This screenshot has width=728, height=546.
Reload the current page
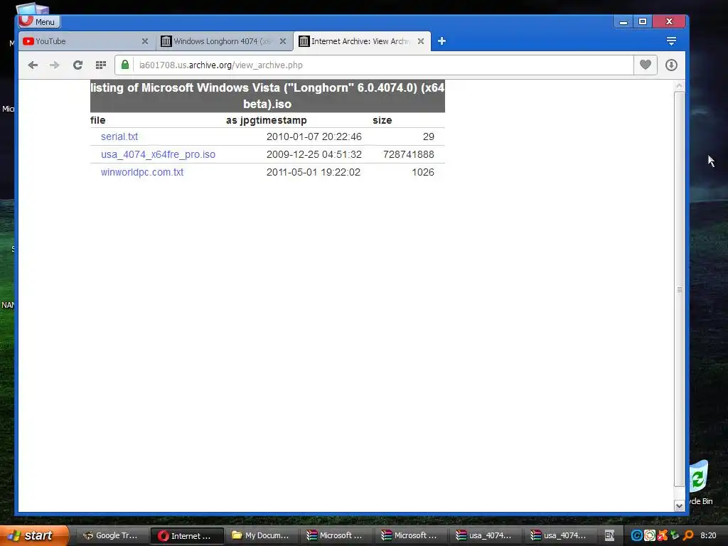(x=77, y=65)
